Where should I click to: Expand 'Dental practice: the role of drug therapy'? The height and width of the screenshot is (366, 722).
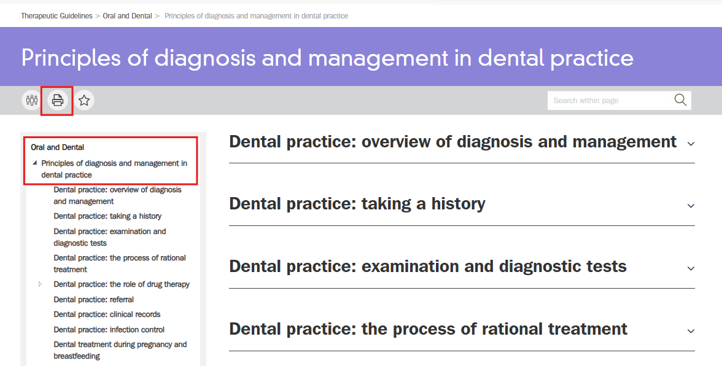pos(41,284)
